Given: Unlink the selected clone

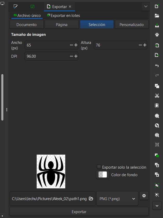Looking at the screenshot, I should point(157,174).
